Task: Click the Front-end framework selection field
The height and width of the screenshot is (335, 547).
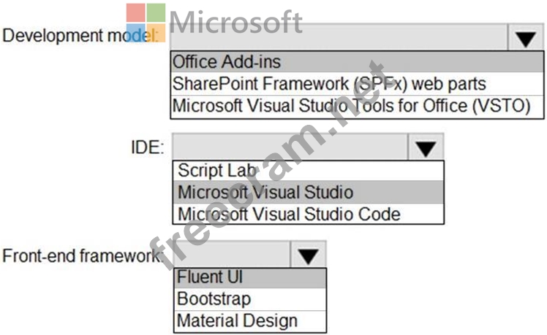Action: (233, 255)
